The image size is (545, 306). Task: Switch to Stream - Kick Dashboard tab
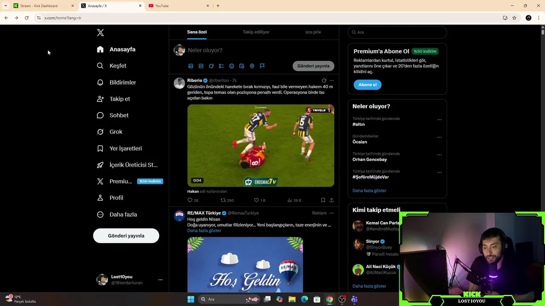[x=44, y=6]
